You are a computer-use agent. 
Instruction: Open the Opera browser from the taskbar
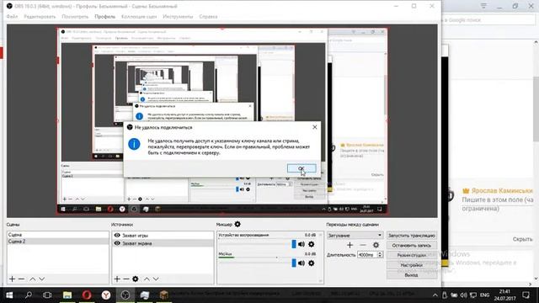click(x=87, y=295)
